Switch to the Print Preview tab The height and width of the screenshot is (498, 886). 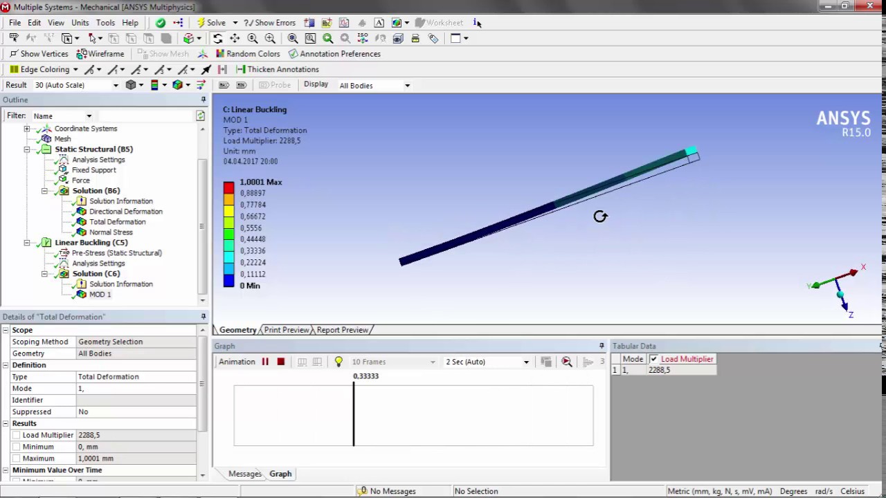click(x=287, y=330)
